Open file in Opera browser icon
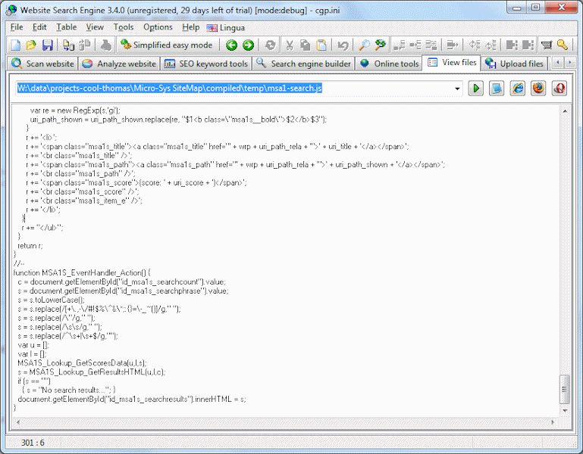The width and height of the screenshot is (583, 454). pyautogui.click(x=559, y=89)
